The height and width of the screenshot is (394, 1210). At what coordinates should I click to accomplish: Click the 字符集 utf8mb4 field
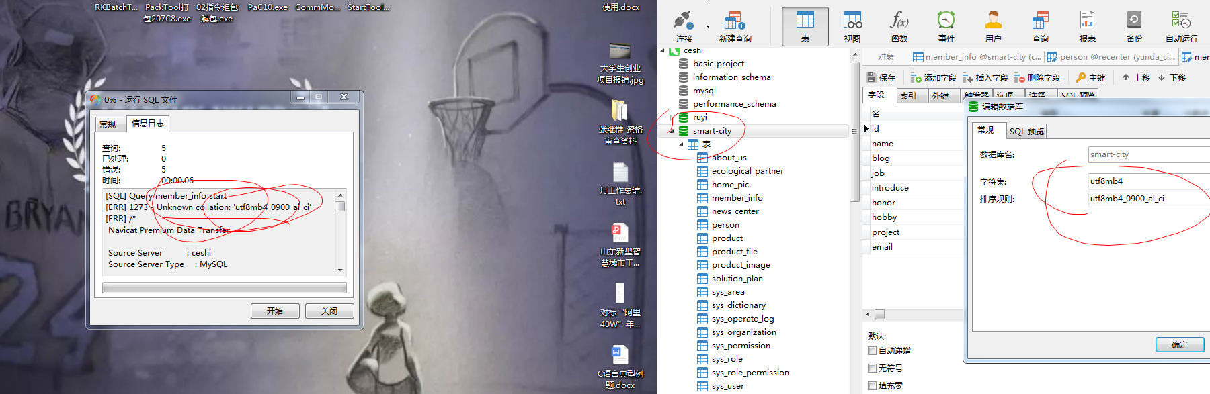[x=1149, y=181]
